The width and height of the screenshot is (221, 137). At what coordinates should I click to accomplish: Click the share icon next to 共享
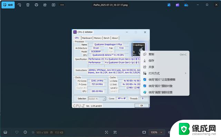(x=145, y=67)
